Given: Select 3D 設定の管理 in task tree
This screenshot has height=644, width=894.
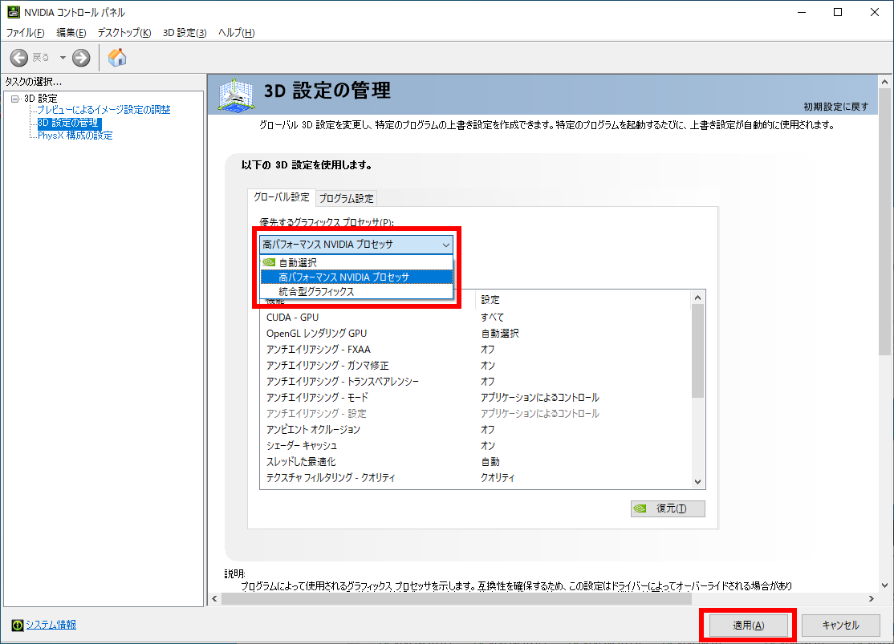Looking at the screenshot, I should [68, 123].
